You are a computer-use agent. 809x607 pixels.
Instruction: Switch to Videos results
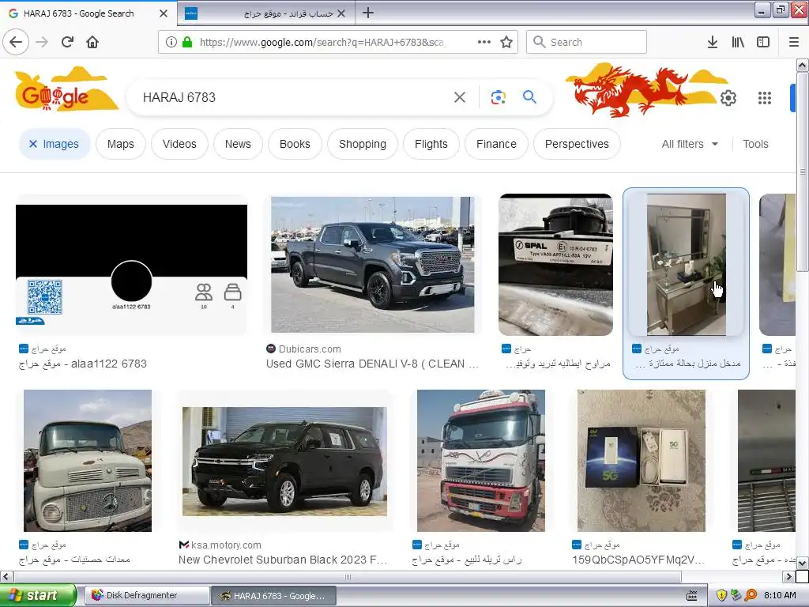[x=179, y=144]
